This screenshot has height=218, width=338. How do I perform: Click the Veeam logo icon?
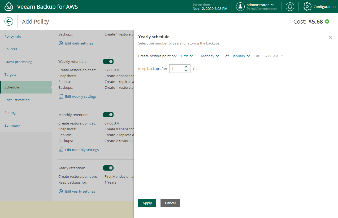click(x=9, y=7)
